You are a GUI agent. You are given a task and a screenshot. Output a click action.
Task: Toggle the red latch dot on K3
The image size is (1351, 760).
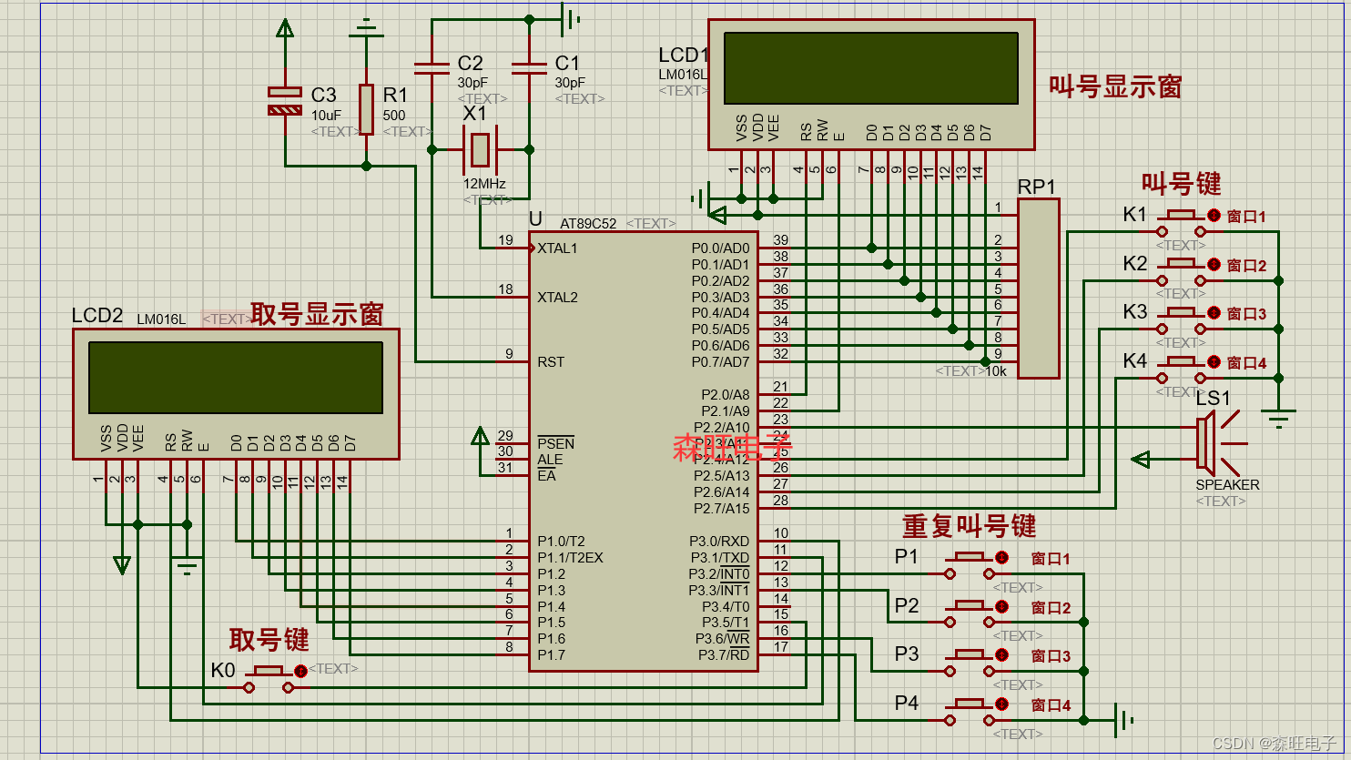(x=1214, y=313)
